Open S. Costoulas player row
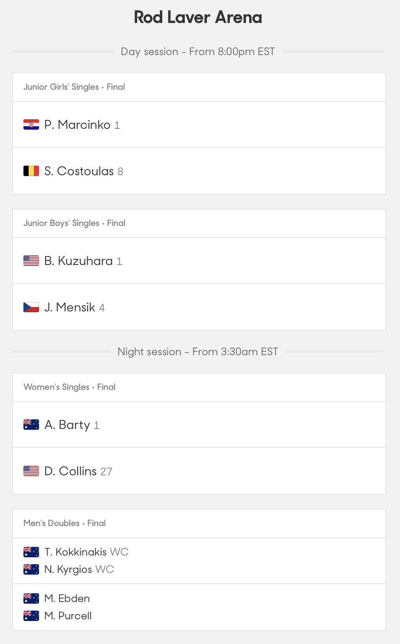 [199, 171]
